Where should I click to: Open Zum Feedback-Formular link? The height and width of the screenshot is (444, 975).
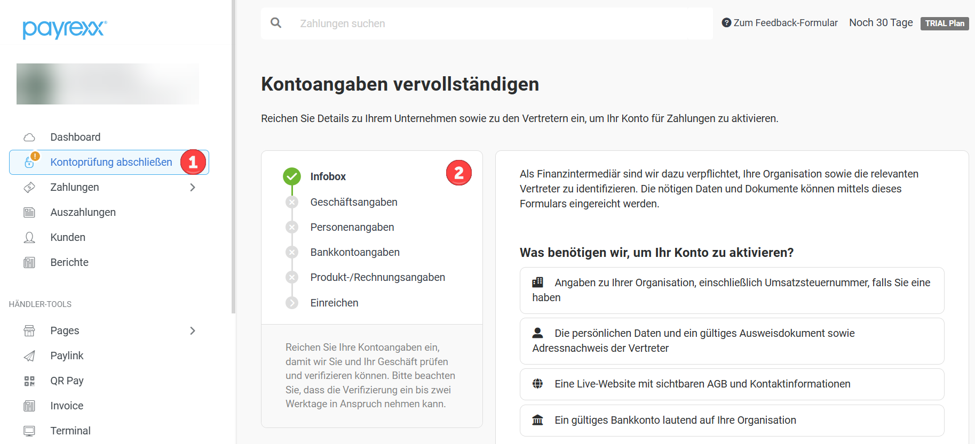tap(780, 23)
